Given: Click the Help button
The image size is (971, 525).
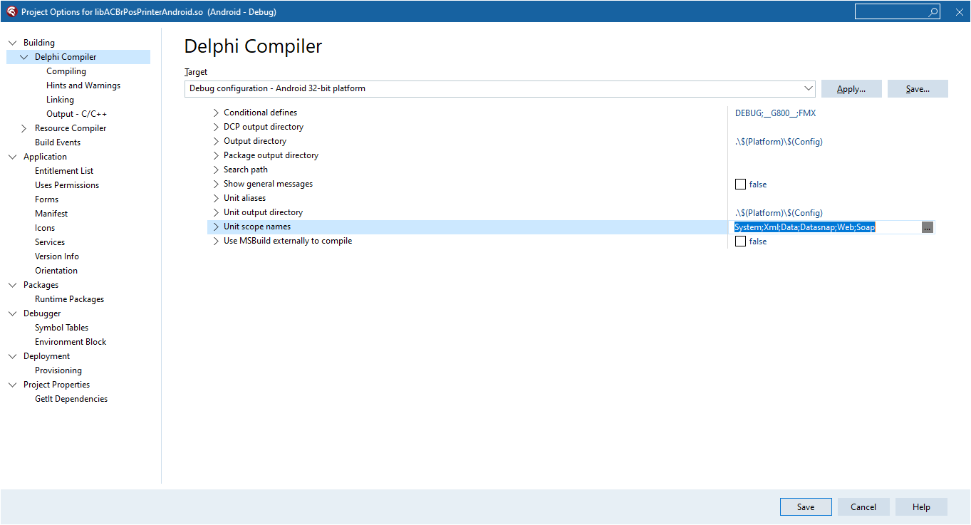Looking at the screenshot, I should tap(921, 507).
